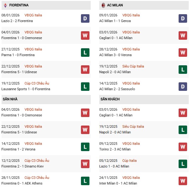Click the L badge for Fiorentina 0-1 AEK Athens
The image size is (189, 188).
(x=85, y=181)
